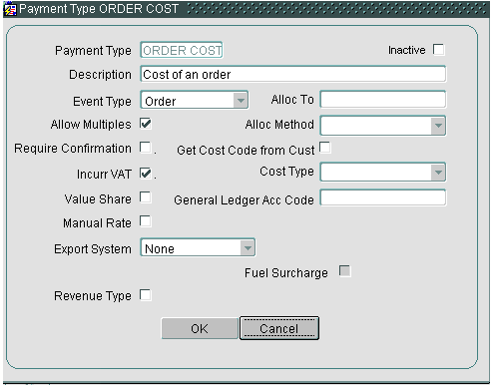Click the 'General Ledger Acc Code' label
496x387 pixels.
(x=244, y=200)
